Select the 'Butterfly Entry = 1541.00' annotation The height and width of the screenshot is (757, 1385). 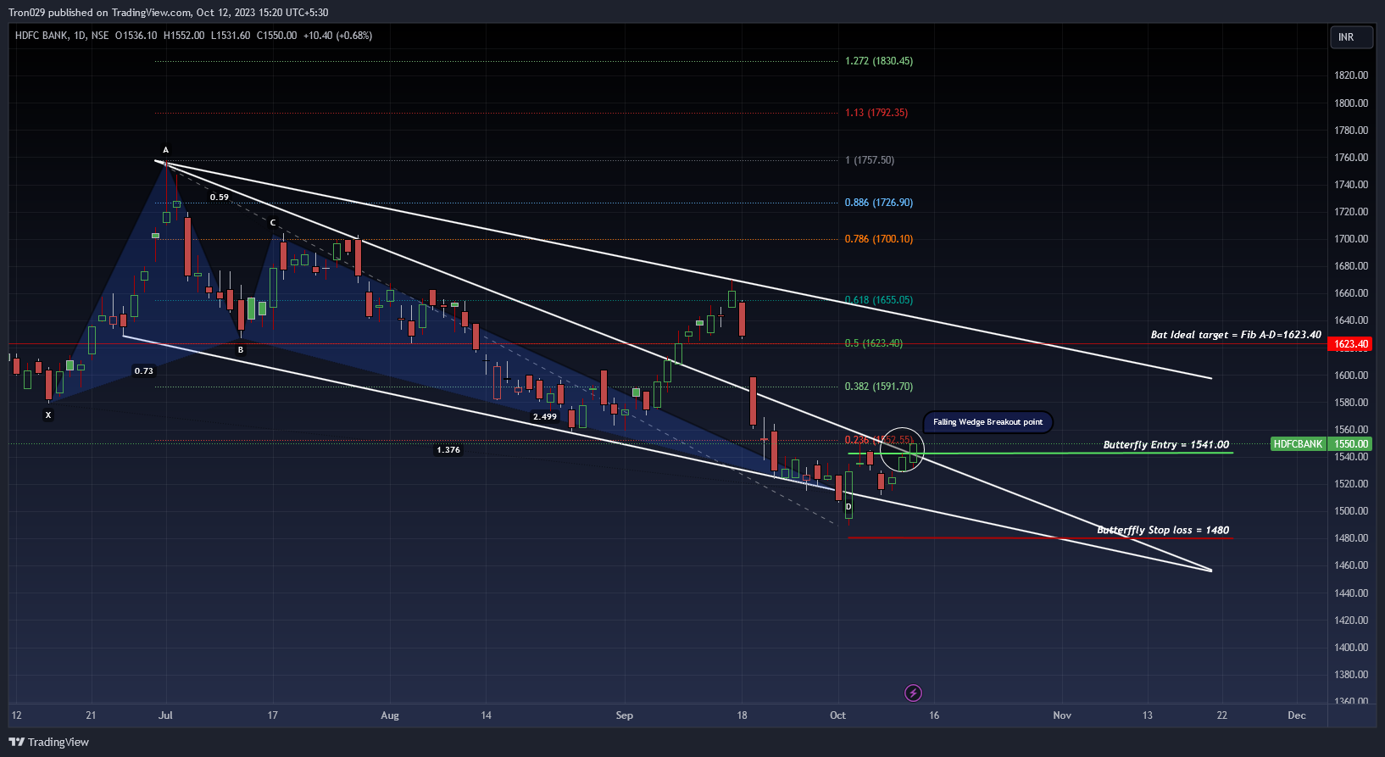click(x=1166, y=444)
